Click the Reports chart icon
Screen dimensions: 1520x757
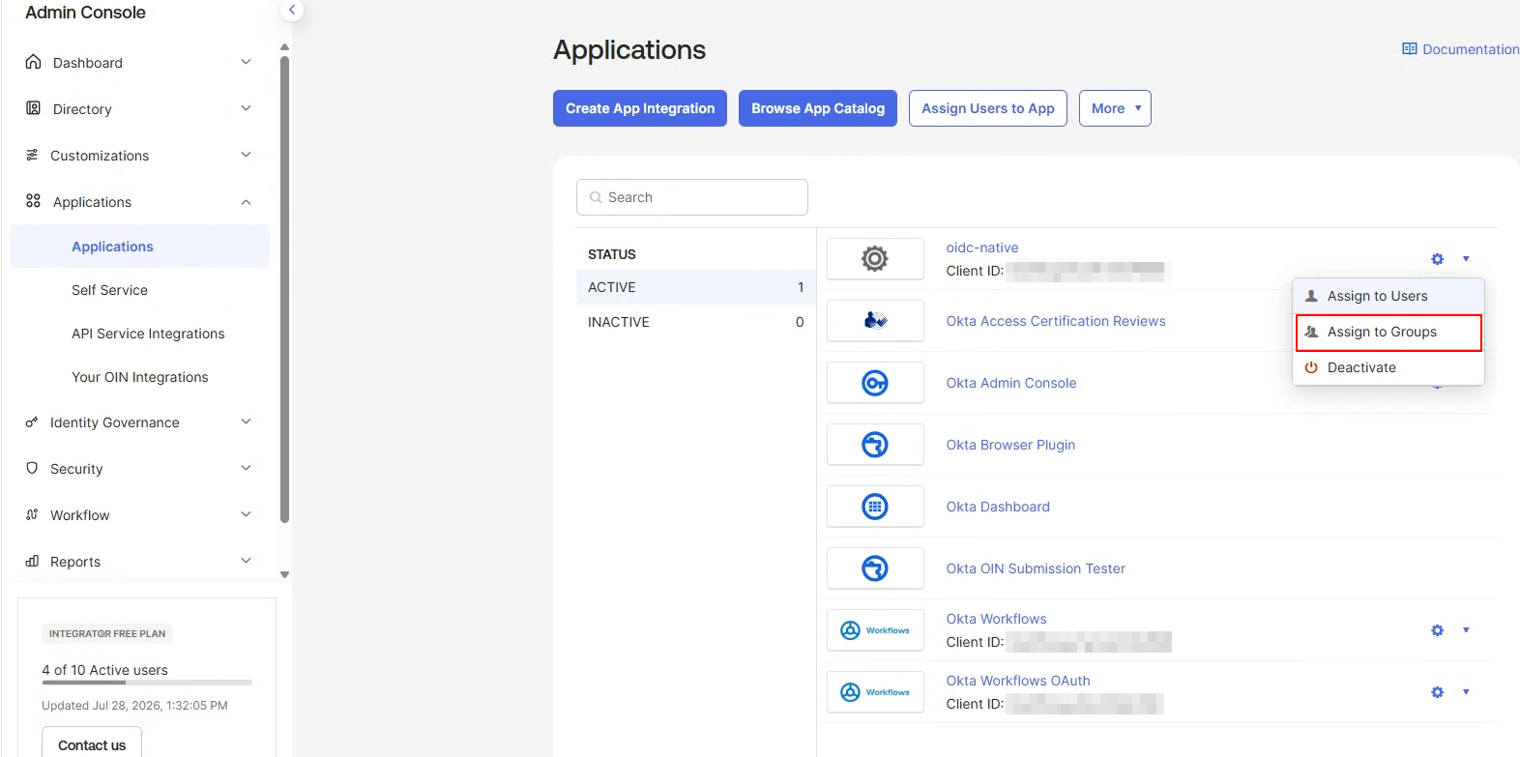(x=32, y=561)
